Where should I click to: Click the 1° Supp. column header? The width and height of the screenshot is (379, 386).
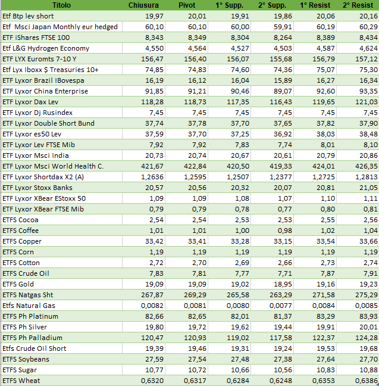[229, 5]
